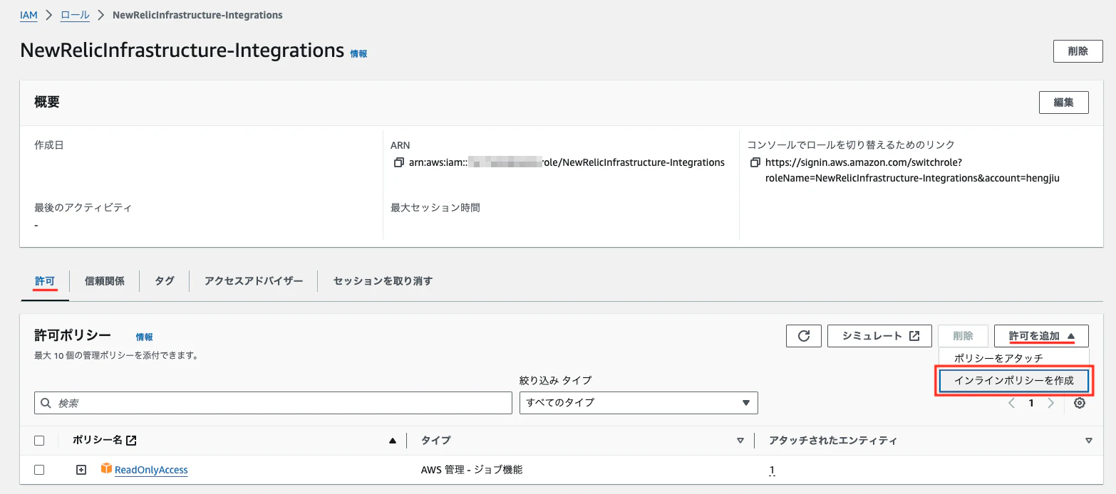Open the IAM breadcrumb link
The width and height of the screenshot is (1116, 494).
(29, 15)
